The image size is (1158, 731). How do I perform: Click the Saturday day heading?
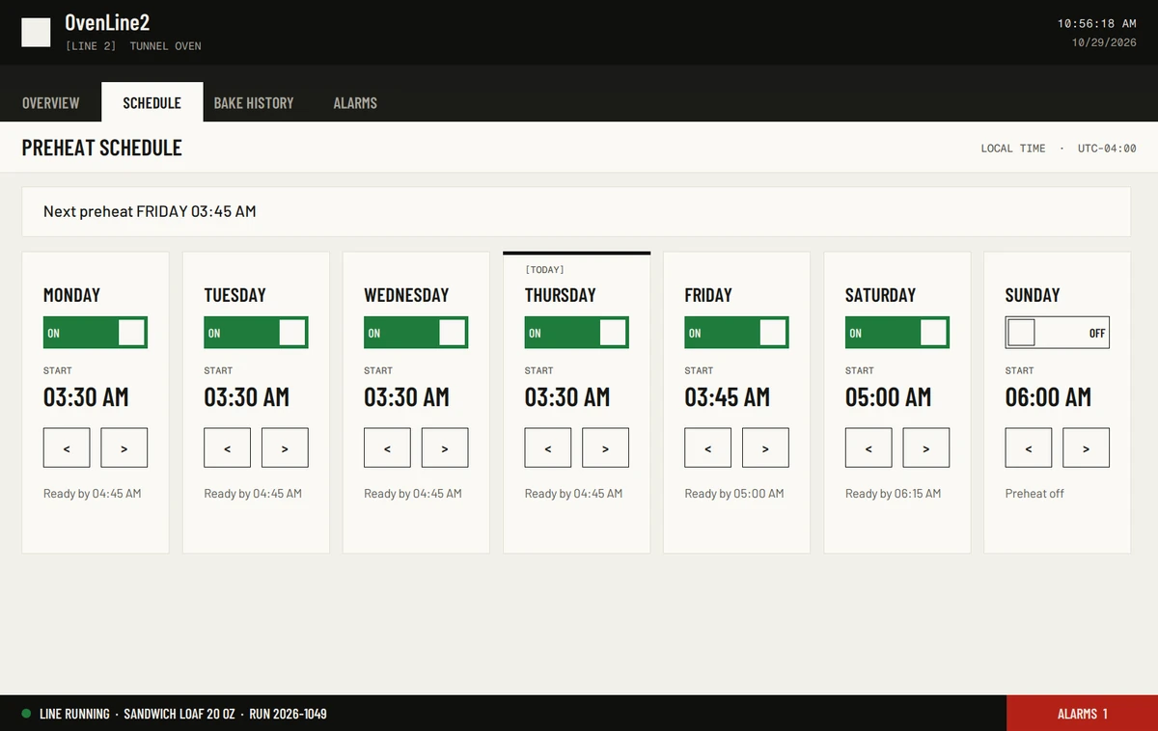pyautogui.click(x=881, y=295)
